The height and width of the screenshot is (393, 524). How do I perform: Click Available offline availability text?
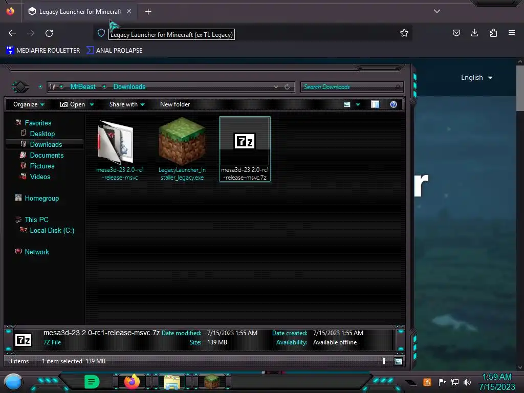pyautogui.click(x=335, y=342)
